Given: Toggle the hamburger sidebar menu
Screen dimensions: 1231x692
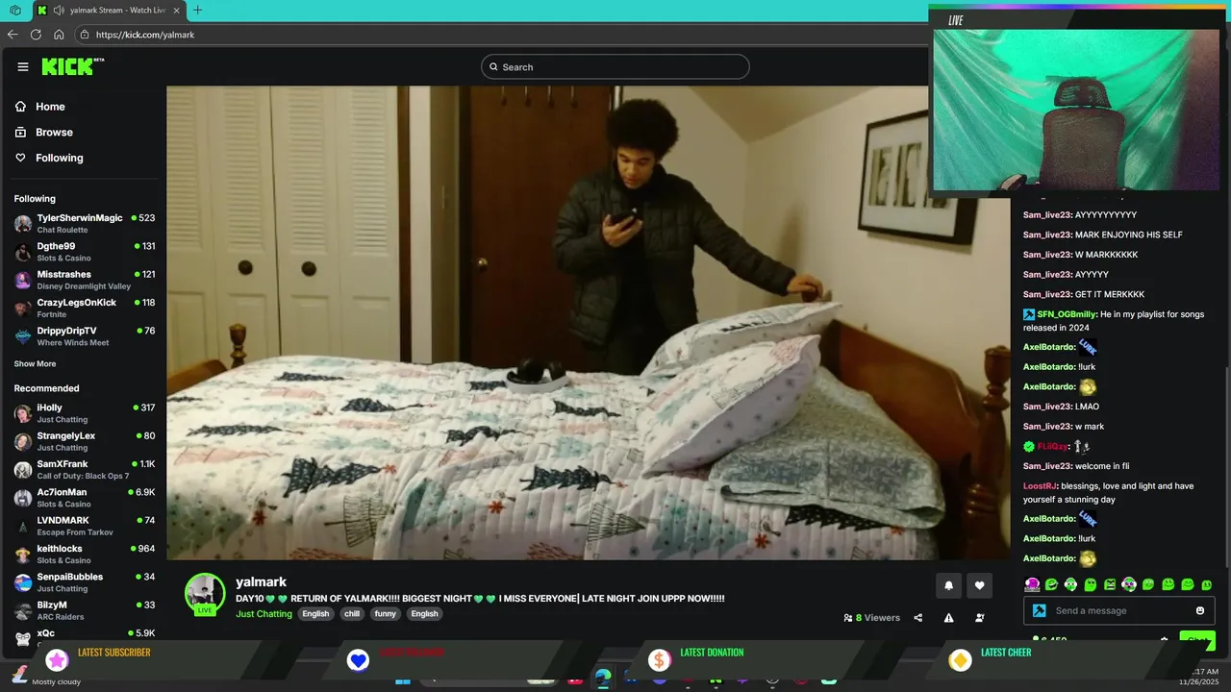Looking at the screenshot, I should pos(23,66).
